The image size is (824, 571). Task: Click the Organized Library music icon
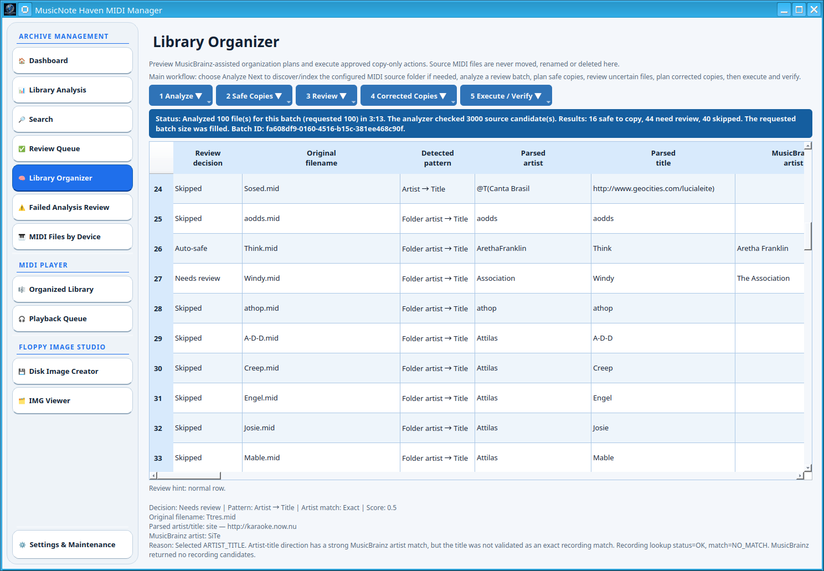coord(22,290)
